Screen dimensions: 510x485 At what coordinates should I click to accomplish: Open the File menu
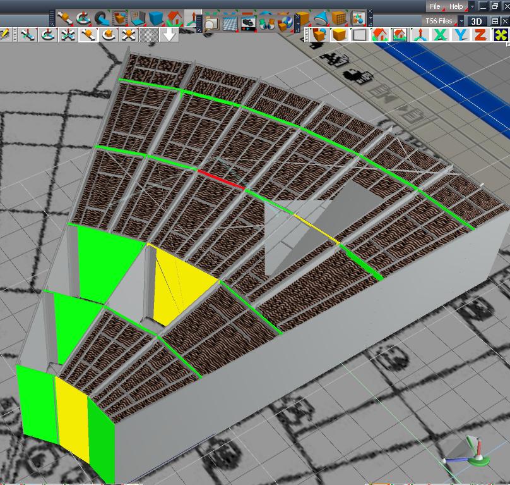click(x=435, y=6)
